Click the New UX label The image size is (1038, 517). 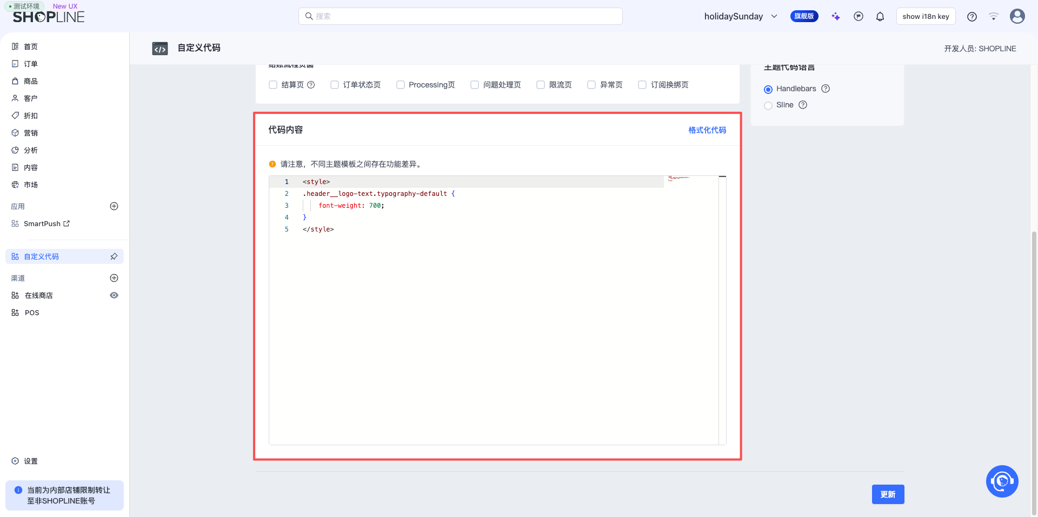(65, 6)
